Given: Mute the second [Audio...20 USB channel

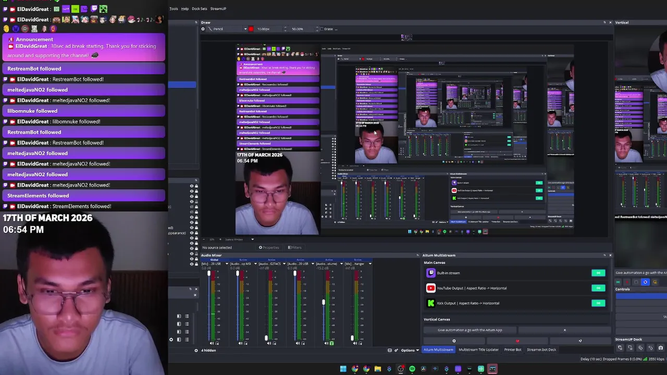Looking at the screenshot, I should [298, 343].
